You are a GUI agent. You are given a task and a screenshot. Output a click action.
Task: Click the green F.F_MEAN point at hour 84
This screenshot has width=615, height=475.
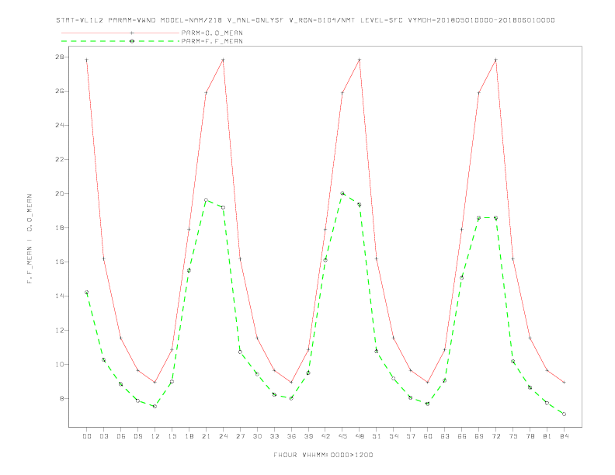564,414
